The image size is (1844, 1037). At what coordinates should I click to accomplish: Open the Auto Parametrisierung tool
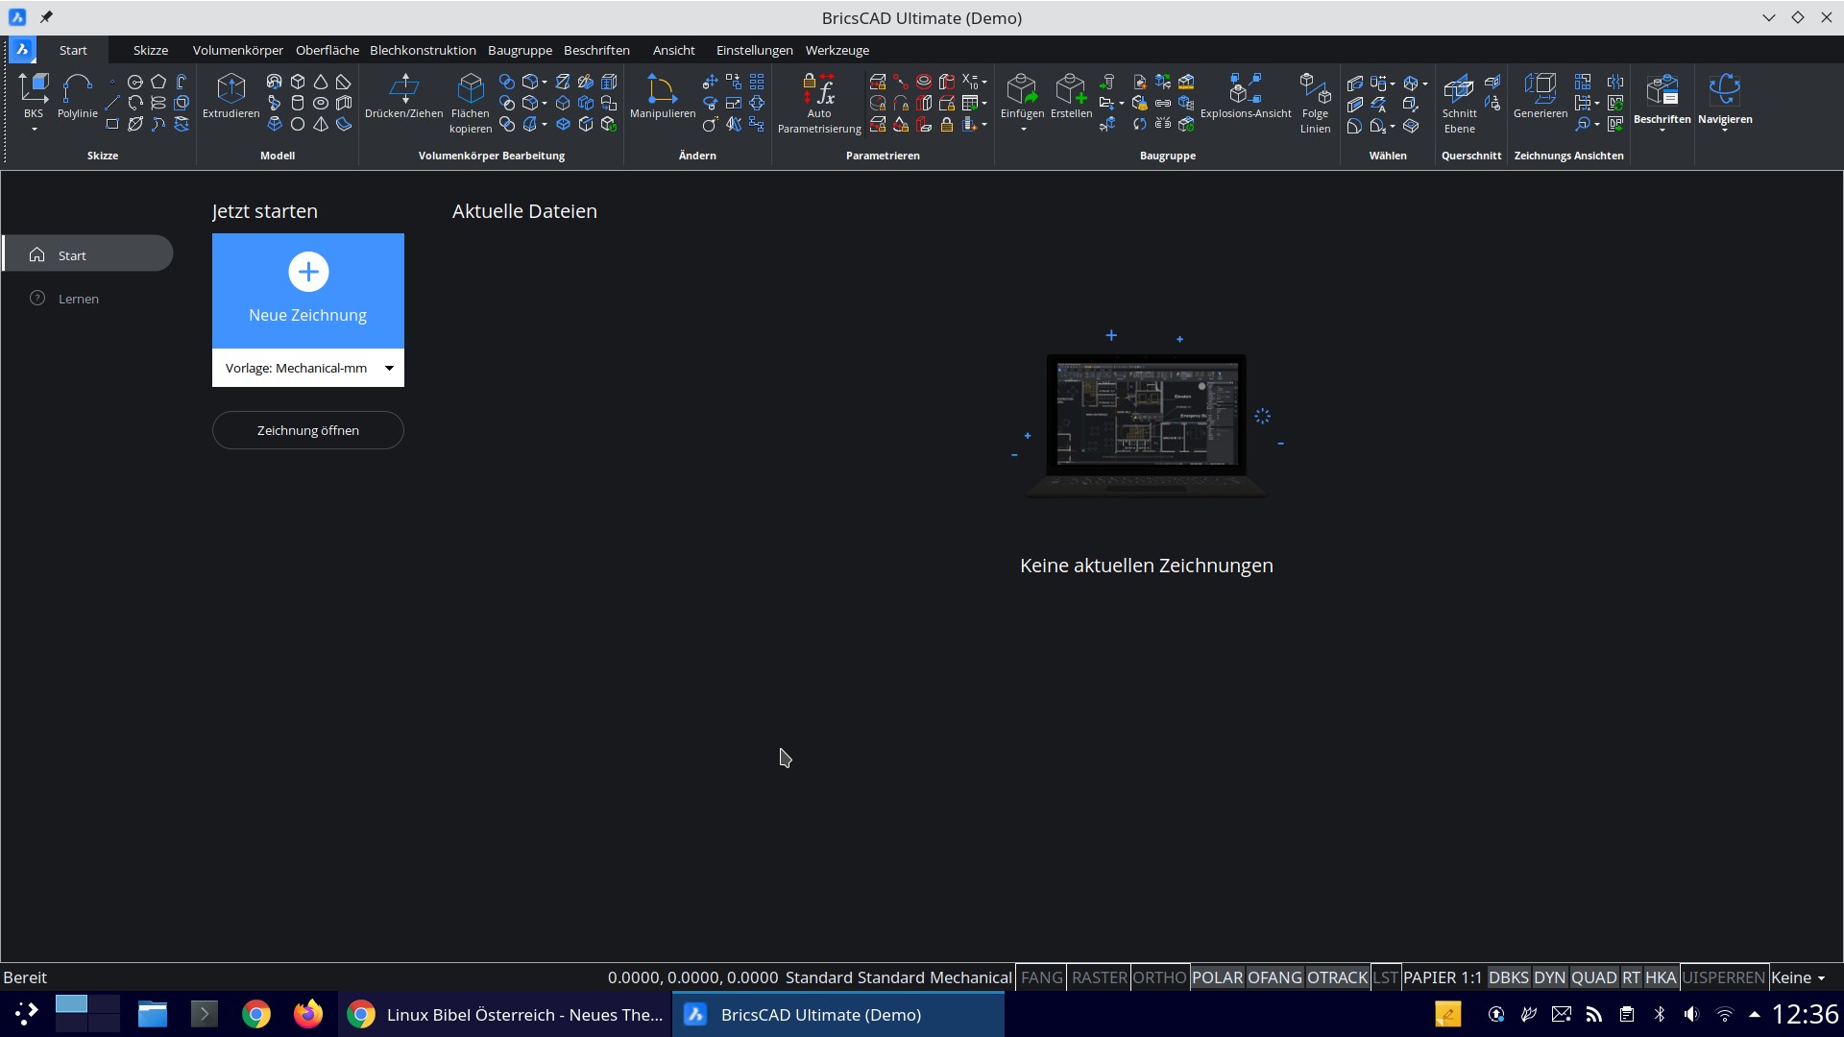point(819,99)
